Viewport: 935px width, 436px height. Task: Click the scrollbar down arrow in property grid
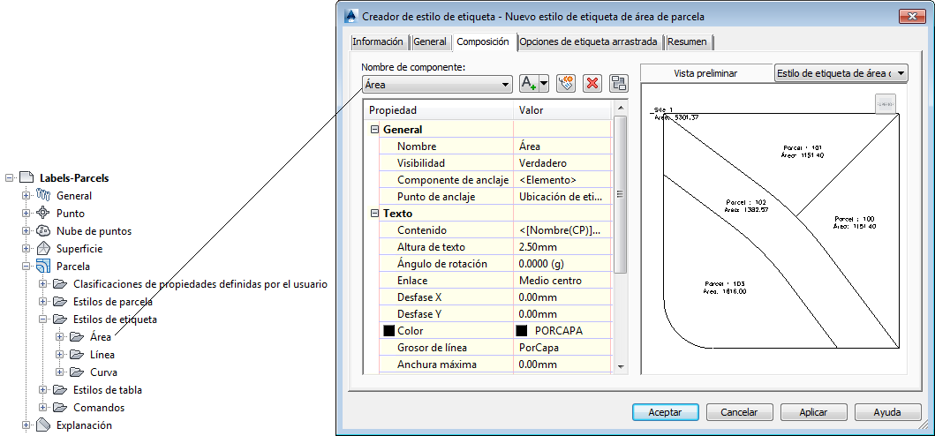point(620,366)
